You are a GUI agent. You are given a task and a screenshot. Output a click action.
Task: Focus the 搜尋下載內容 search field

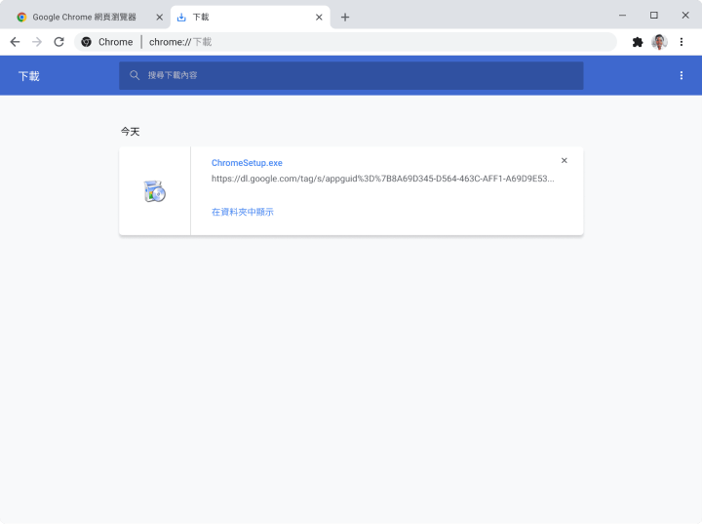point(361,75)
